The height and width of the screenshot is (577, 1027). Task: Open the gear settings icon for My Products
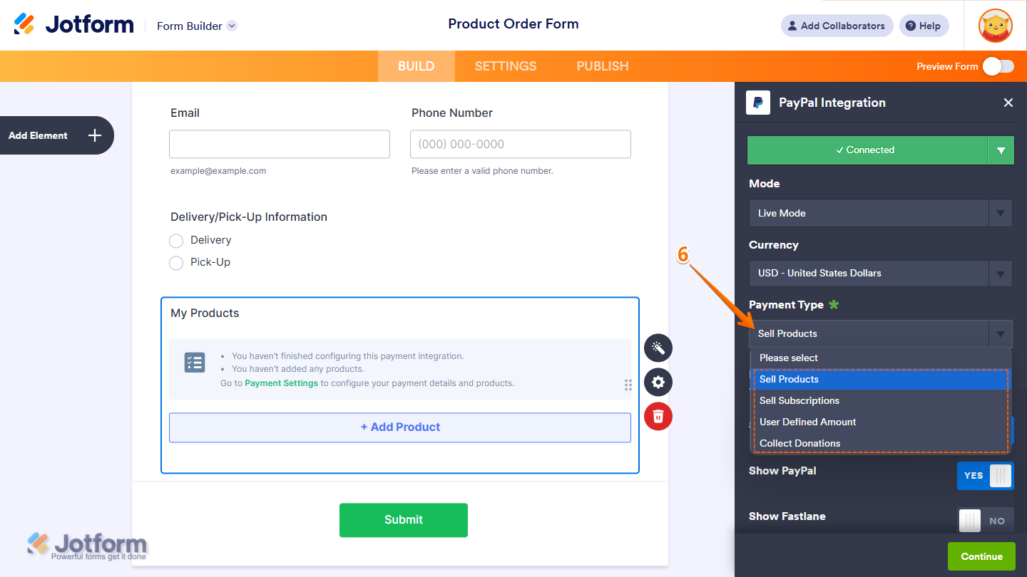point(658,383)
